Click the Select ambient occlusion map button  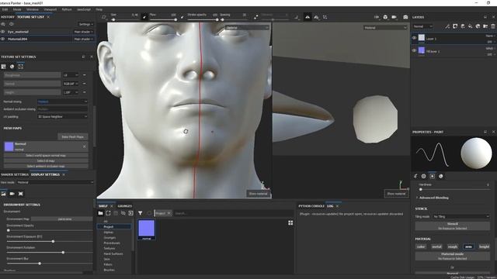coord(46,166)
